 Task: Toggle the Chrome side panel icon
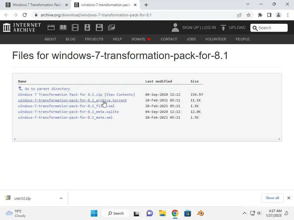(x=269, y=15)
